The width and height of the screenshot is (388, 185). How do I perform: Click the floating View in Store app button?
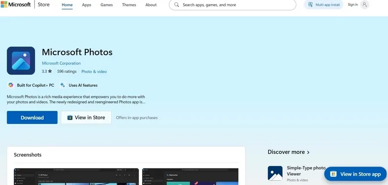click(x=356, y=174)
